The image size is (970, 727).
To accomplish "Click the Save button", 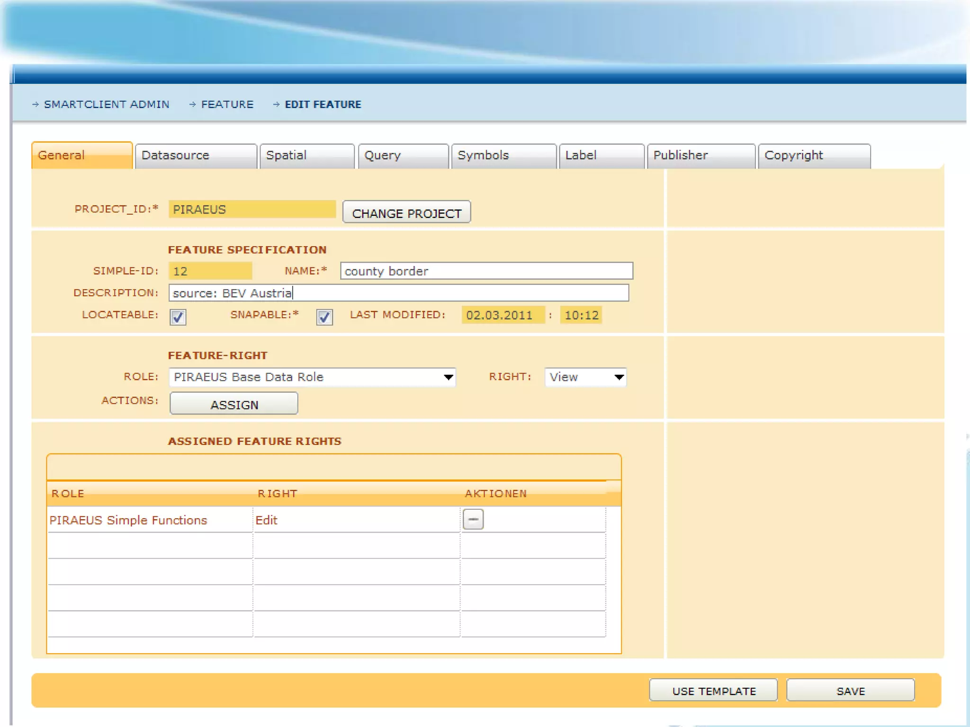I will (850, 691).
